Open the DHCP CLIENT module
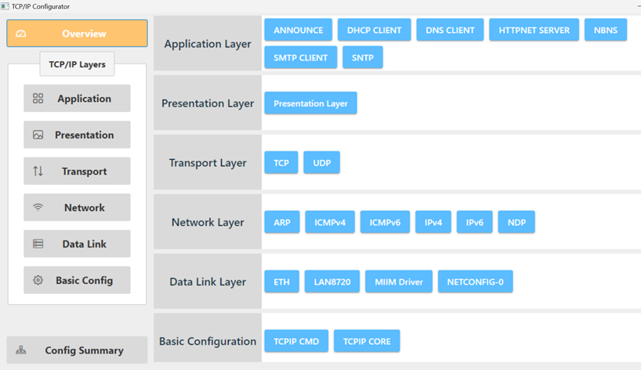Screen dimensions: 641x370 [374, 30]
